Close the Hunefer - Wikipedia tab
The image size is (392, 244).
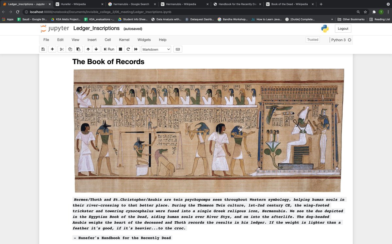pyautogui.click(x=102, y=4)
